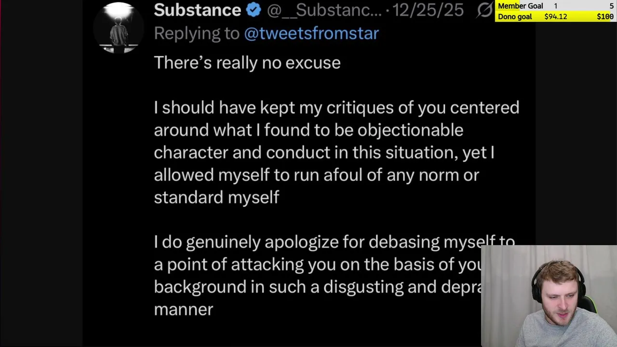The image size is (617, 347).
Task: Click the $100 donation target
Action: [x=605, y=16]
